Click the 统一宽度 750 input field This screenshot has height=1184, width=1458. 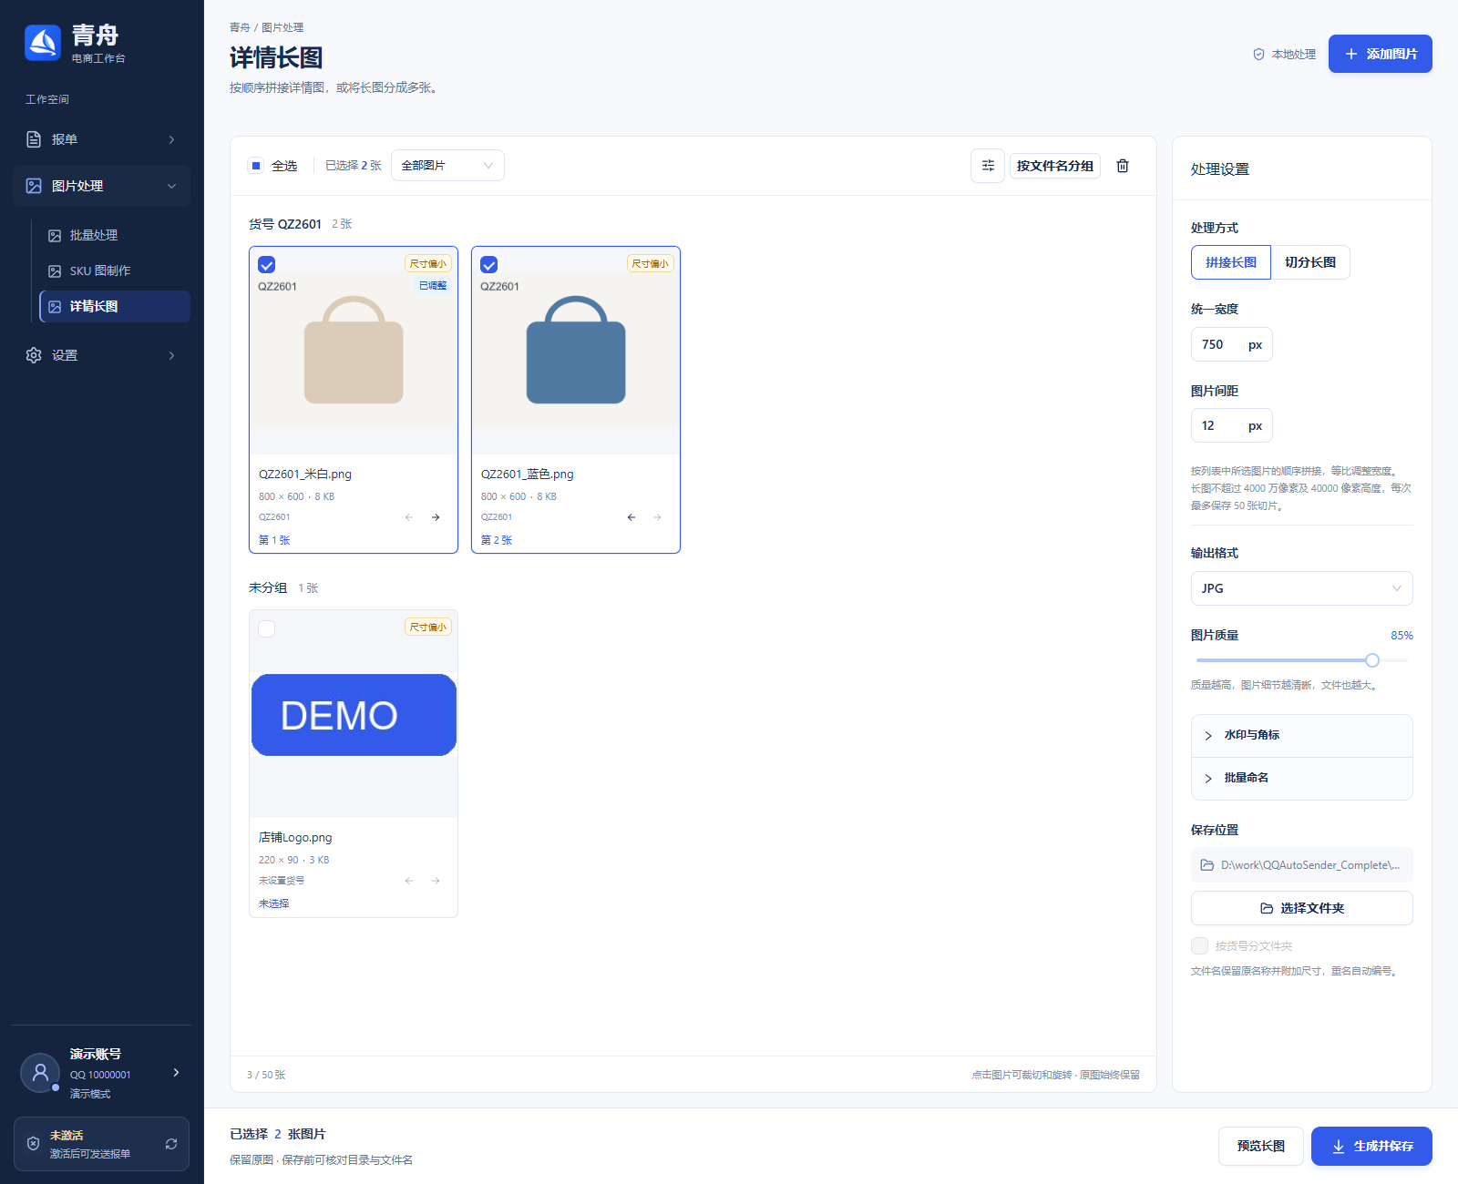point(1231,344)
